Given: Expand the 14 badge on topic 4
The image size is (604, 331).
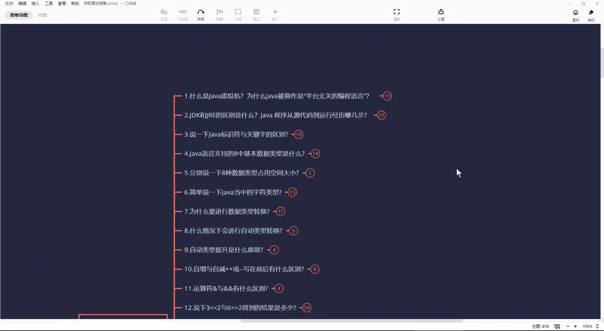Looking at the screenshot, I should pos(315,154).
